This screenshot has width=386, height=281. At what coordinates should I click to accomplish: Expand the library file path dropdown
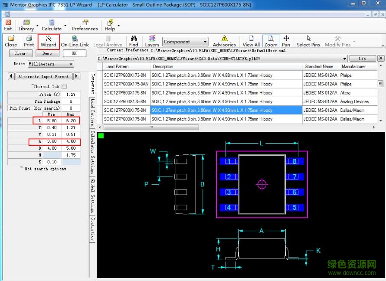click(345, 59)
